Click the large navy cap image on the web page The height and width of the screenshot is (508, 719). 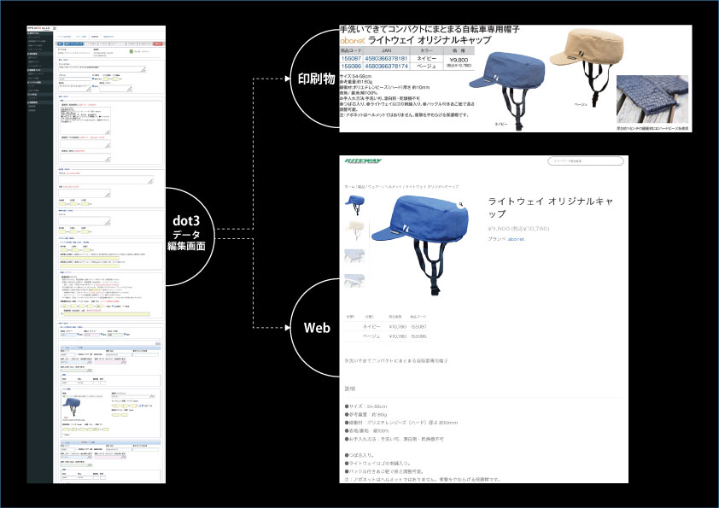(419, 243)
